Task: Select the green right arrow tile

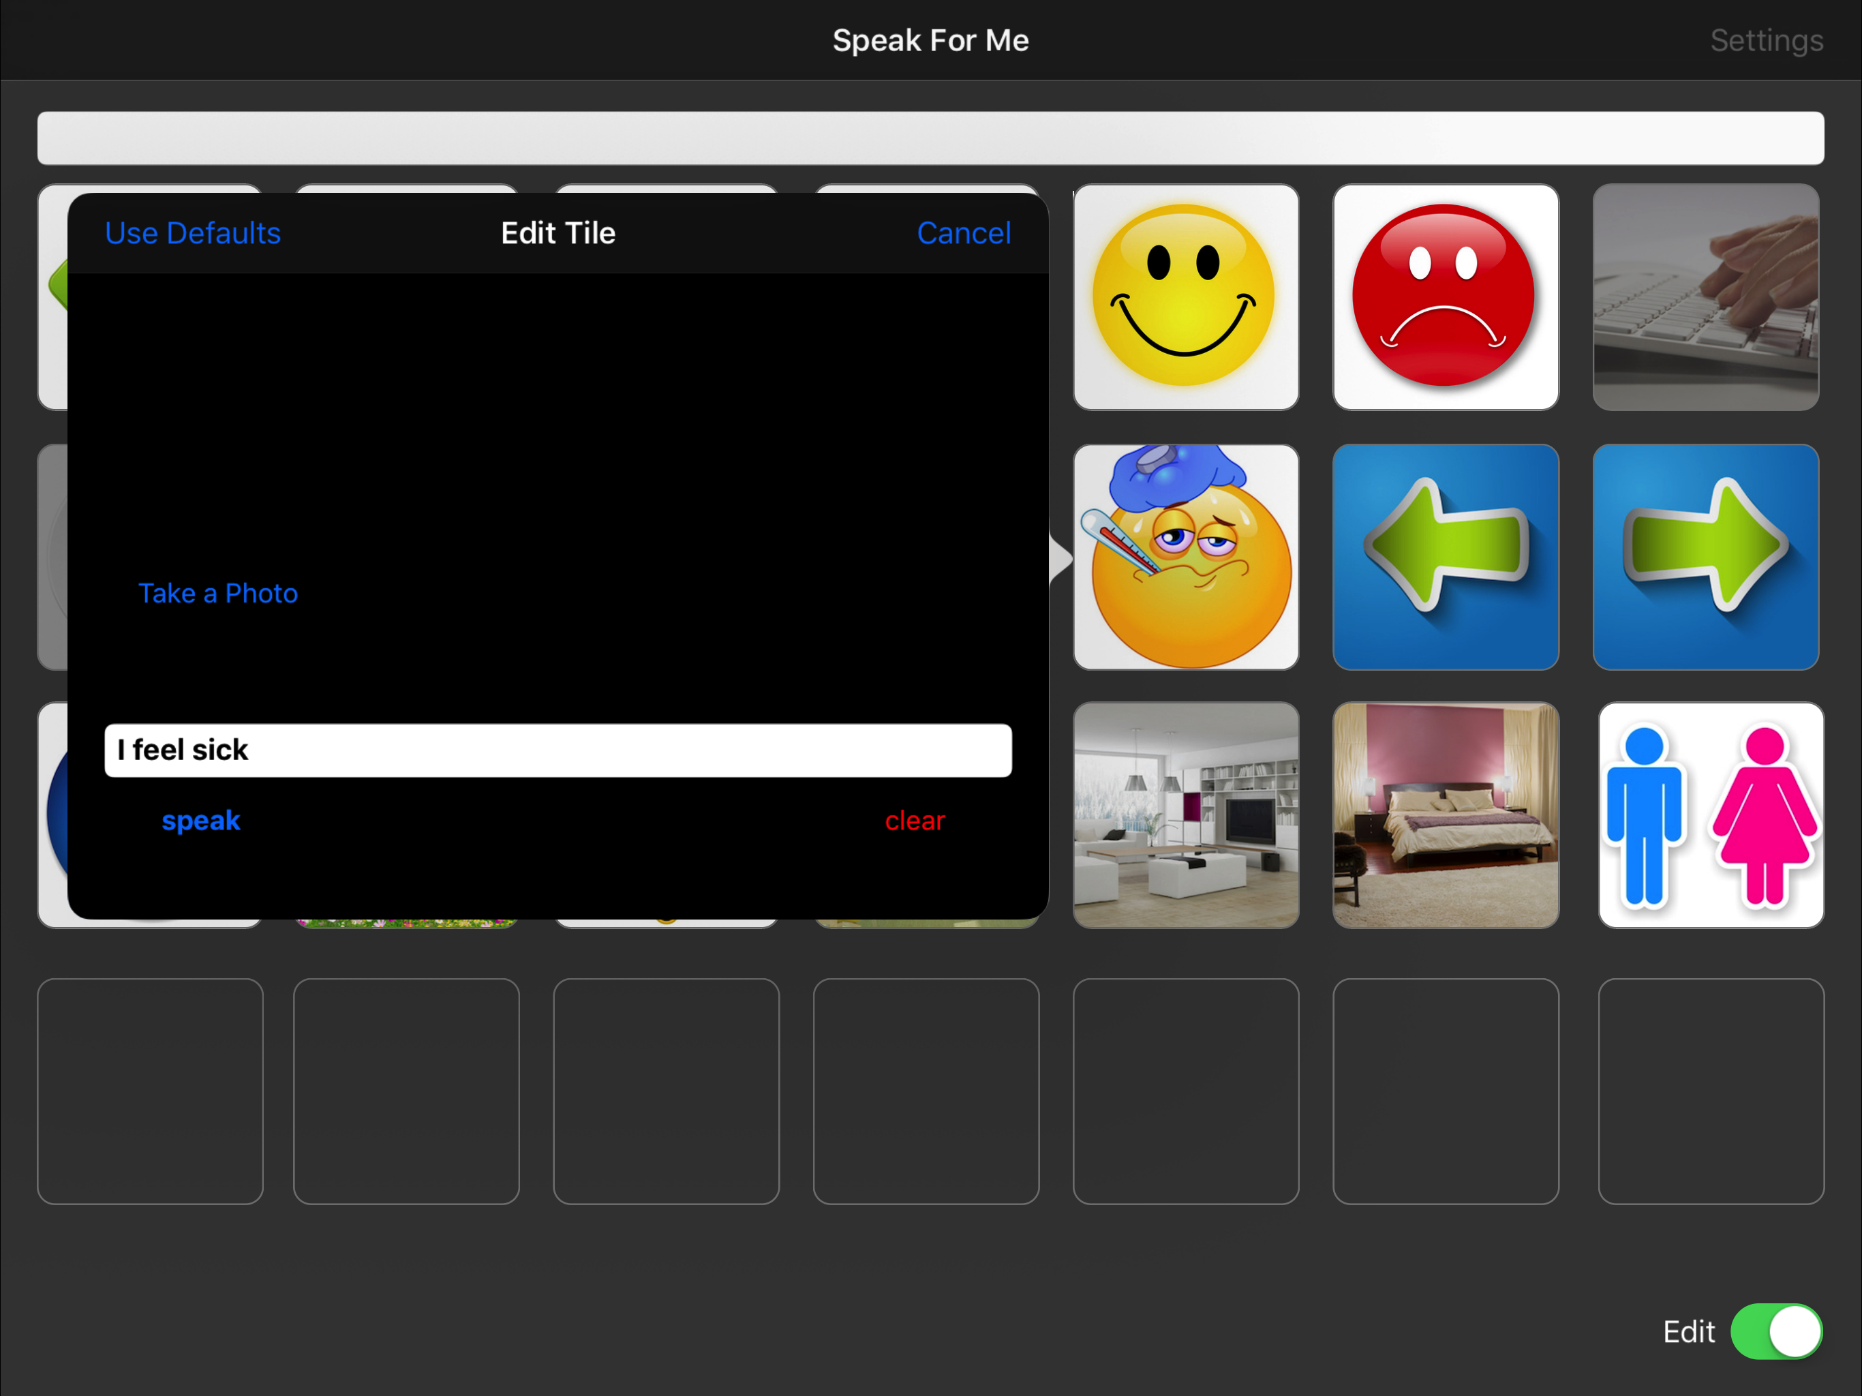Action: click(1705, 558)
